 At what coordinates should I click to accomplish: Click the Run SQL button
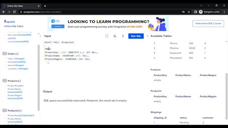tap(136, 36)
